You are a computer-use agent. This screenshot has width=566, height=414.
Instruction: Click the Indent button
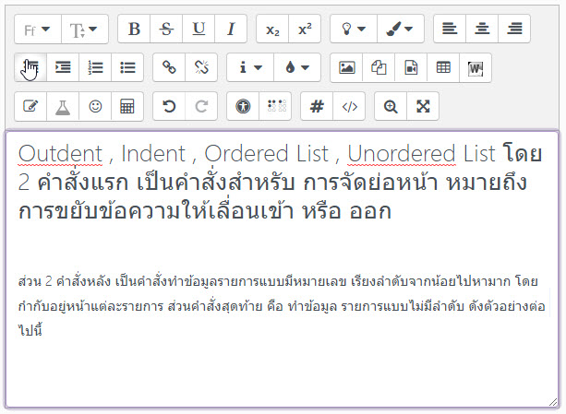click(x=63, y=67)
